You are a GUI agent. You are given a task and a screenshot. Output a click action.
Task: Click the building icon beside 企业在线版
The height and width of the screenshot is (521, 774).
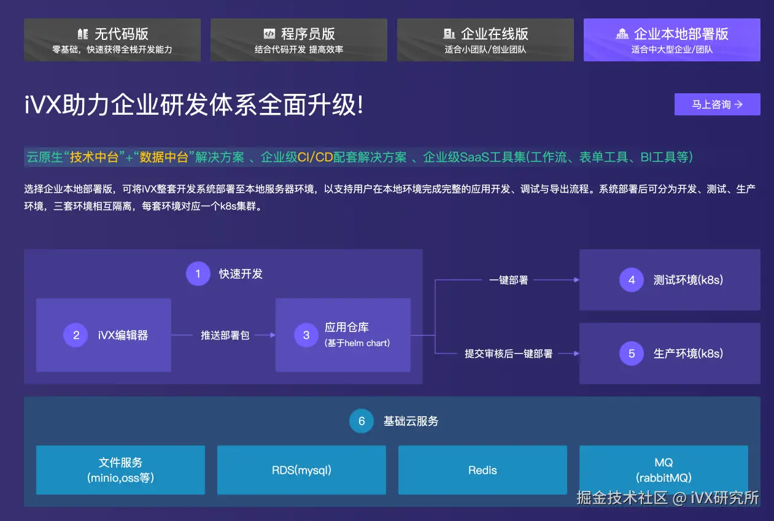(449, 34)
